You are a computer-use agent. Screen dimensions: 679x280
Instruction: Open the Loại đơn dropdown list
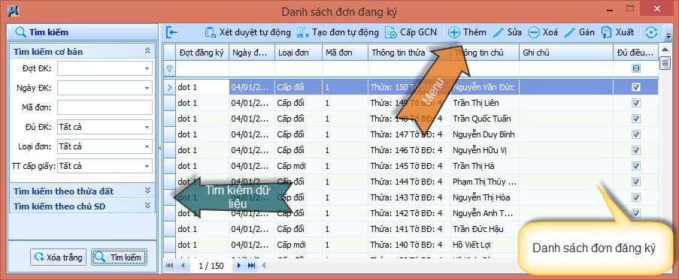147,146
